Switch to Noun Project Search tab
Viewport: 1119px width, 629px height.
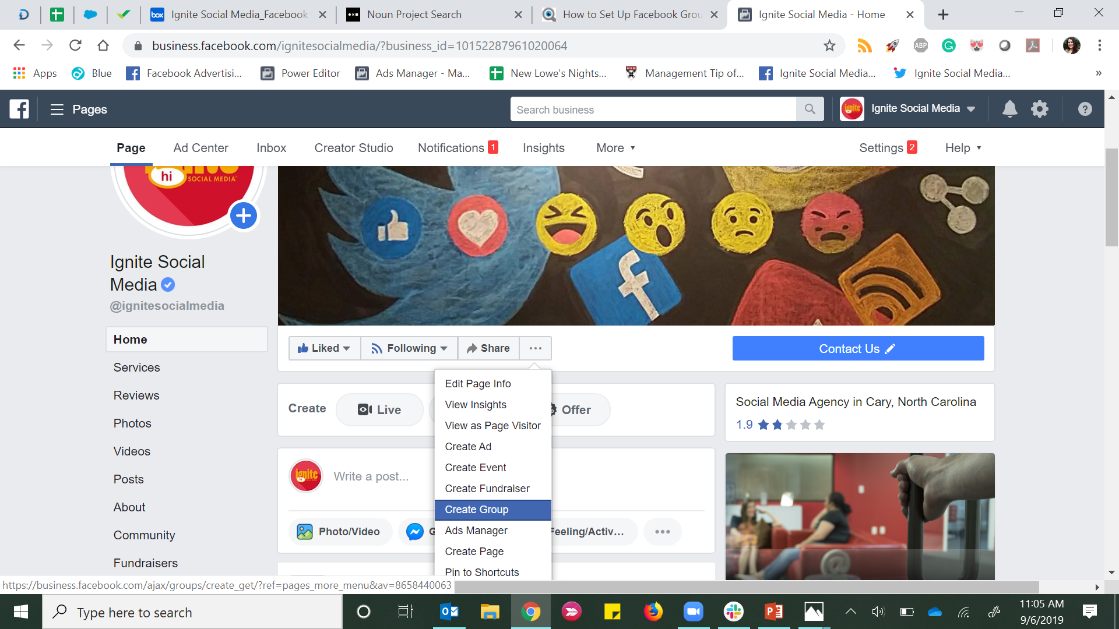(x=434, y=15)
